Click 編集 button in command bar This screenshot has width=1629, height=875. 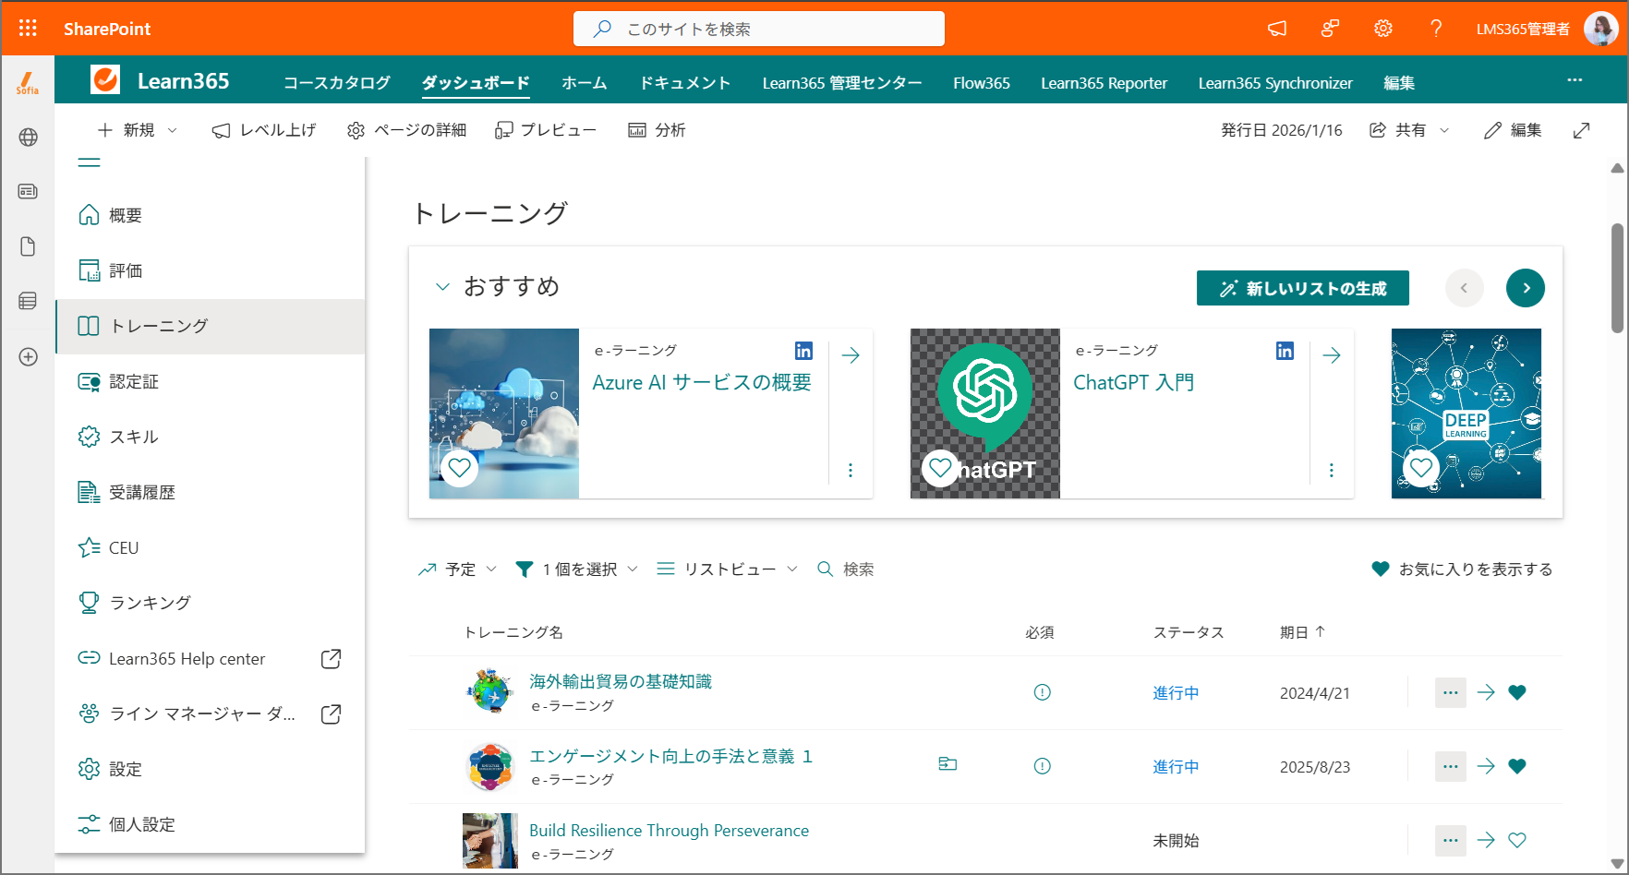(1513, 130)
